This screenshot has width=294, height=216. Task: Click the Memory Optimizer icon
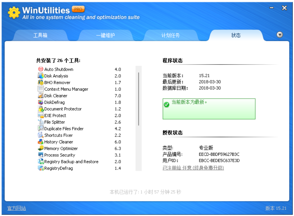click(41, 148)
